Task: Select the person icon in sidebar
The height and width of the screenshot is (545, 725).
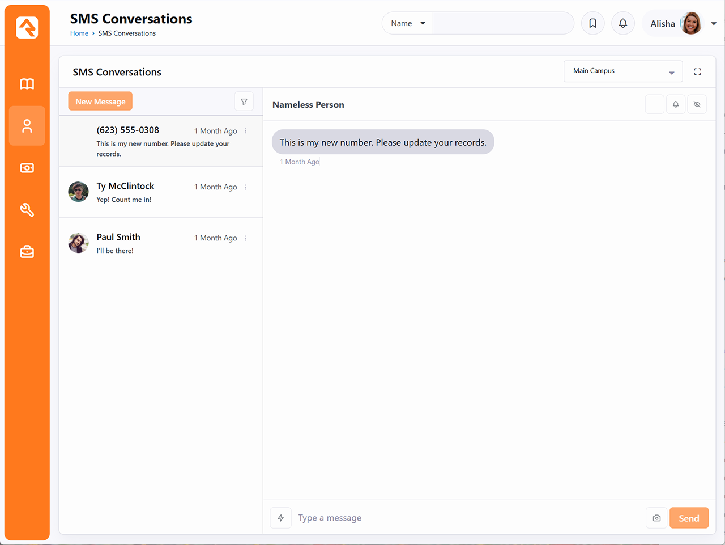Action: pos(27,126)
